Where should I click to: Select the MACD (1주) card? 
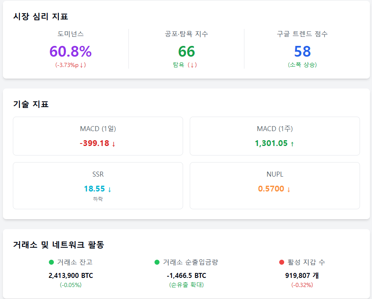tap(275, 136)
